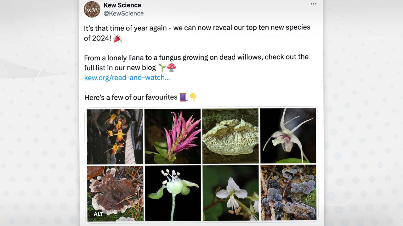
Task: Click the seedling emoji after 'new blog'
Action: pyautogui.click(x=162, y=68)
